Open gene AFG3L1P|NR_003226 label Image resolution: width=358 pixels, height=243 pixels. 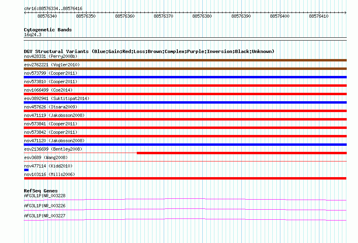[x=45, y=206]
